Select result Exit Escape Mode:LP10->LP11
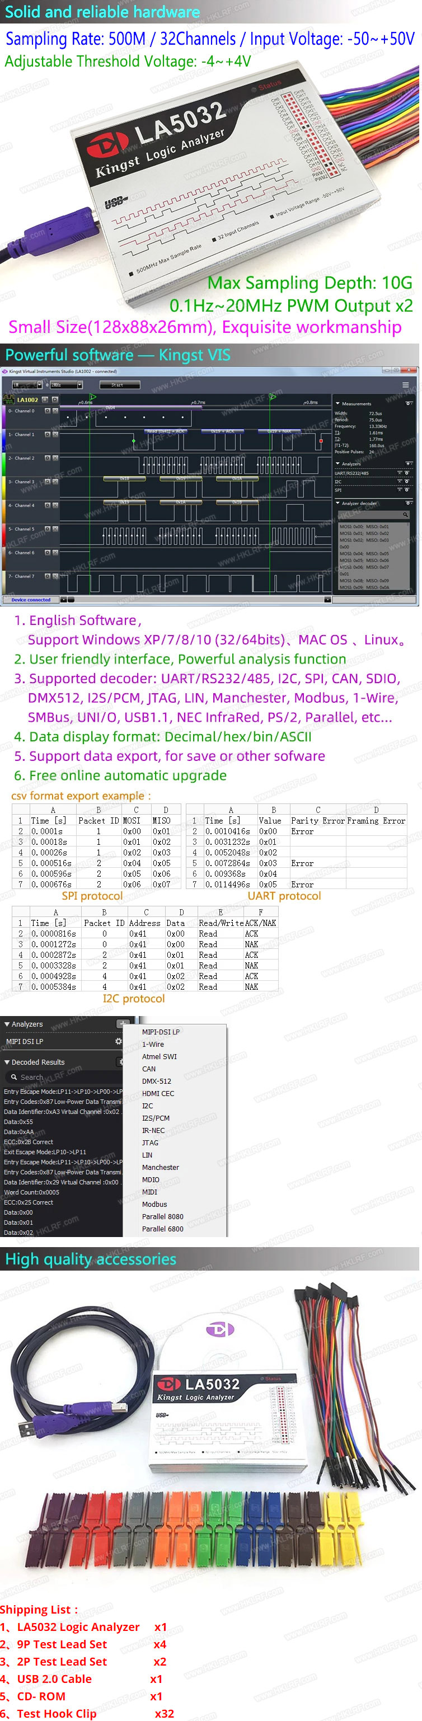422x1721 pixels. pos(45,1152)
